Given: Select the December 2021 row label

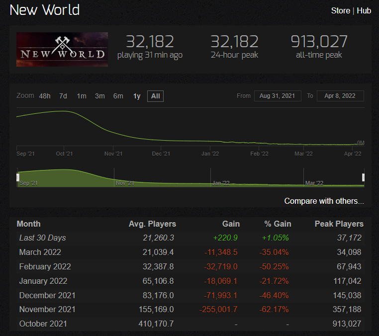Looking at the screenshot, I should click(47, 295).
